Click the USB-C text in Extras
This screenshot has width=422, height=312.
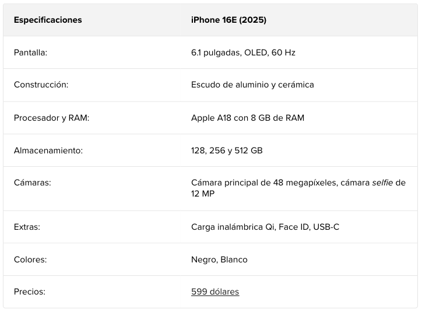point(326,227)
